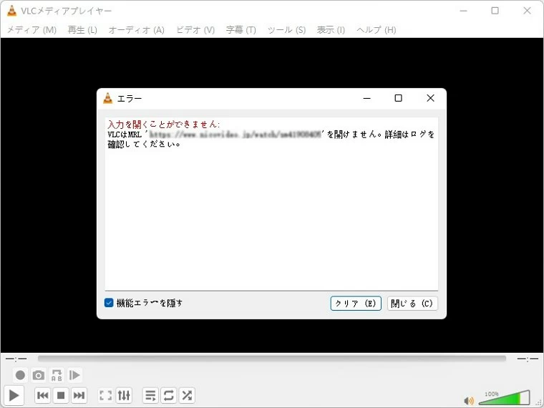Mute audio via speaker icon
The height and width of the screenshot is (408, 544).
(469, 401)
